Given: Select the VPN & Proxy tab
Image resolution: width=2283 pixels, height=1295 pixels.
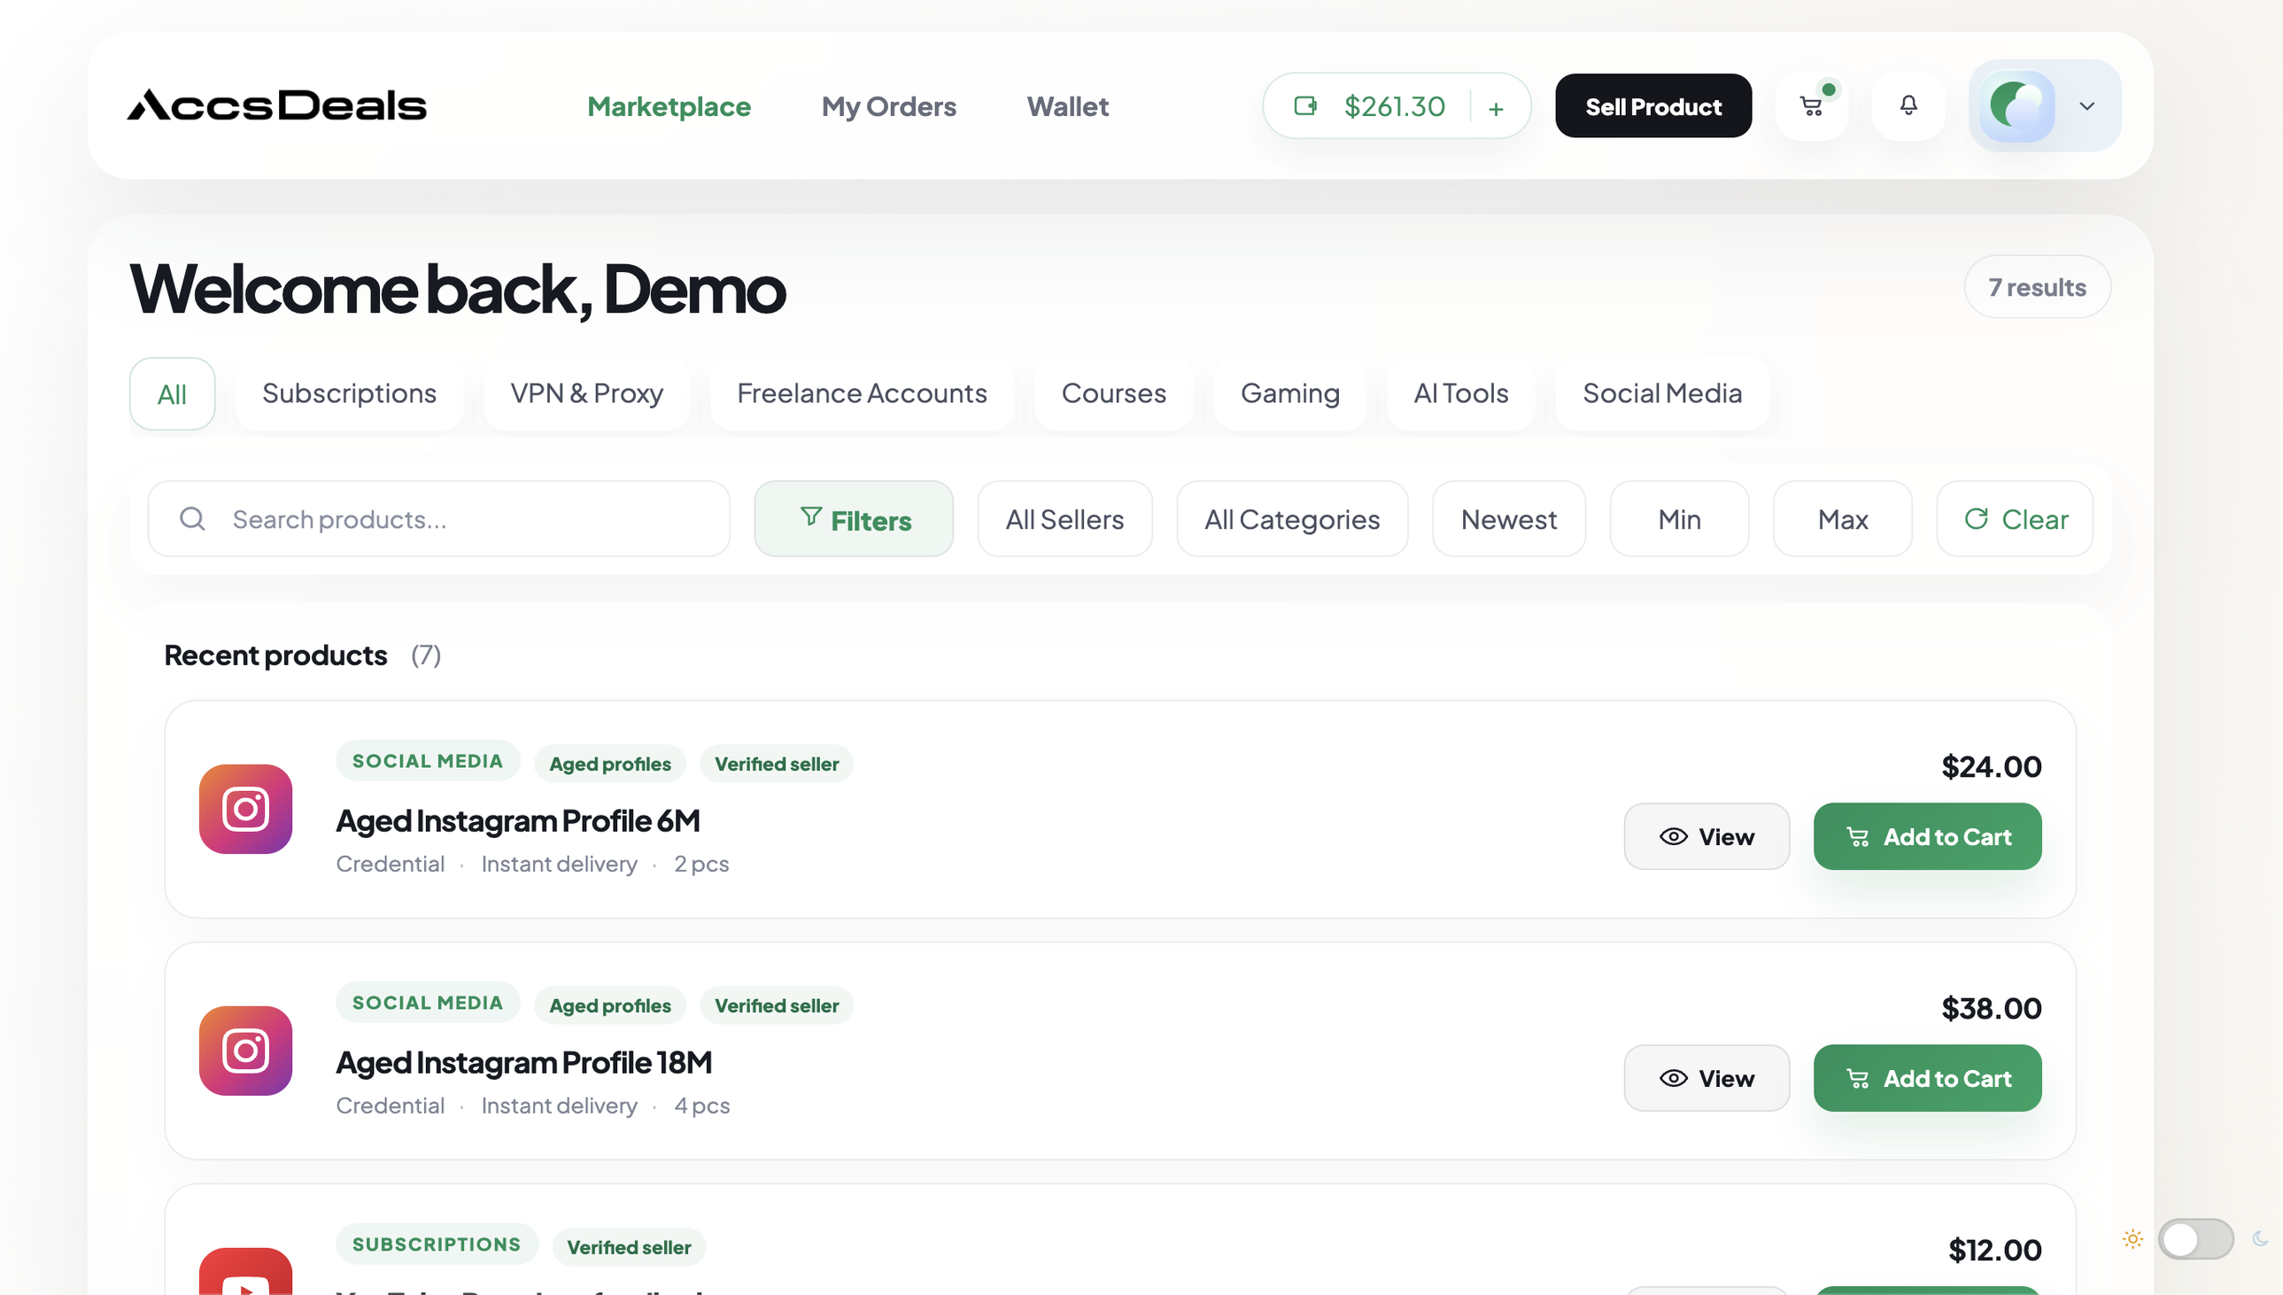Looking at the screenshot, I should pyautogui.click(x=587, y=394).
